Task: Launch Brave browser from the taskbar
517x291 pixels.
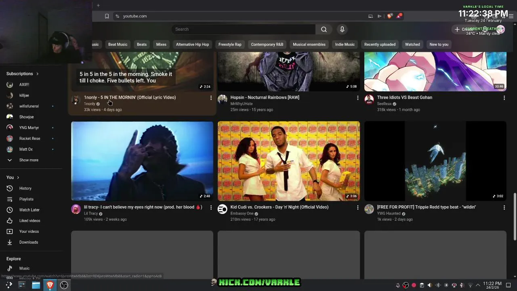Action: point(50,285)
